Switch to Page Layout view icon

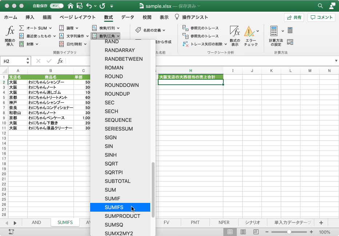243,232
